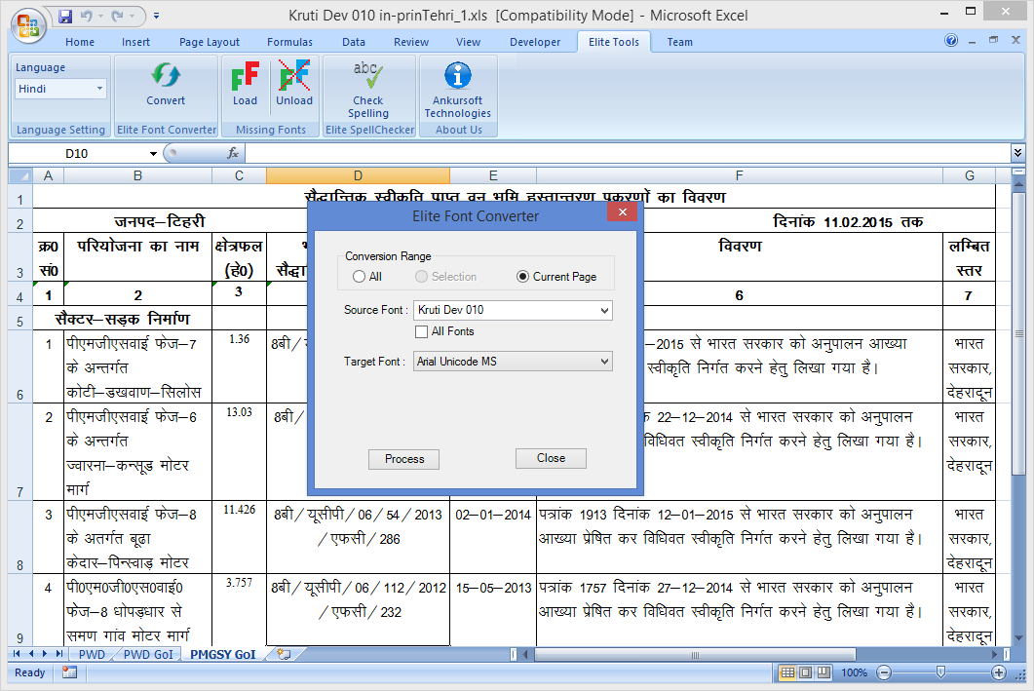This screenshot has height=691, width=1034.
Task: Select the All conversion range option
Action: click(x=367, y=277)
